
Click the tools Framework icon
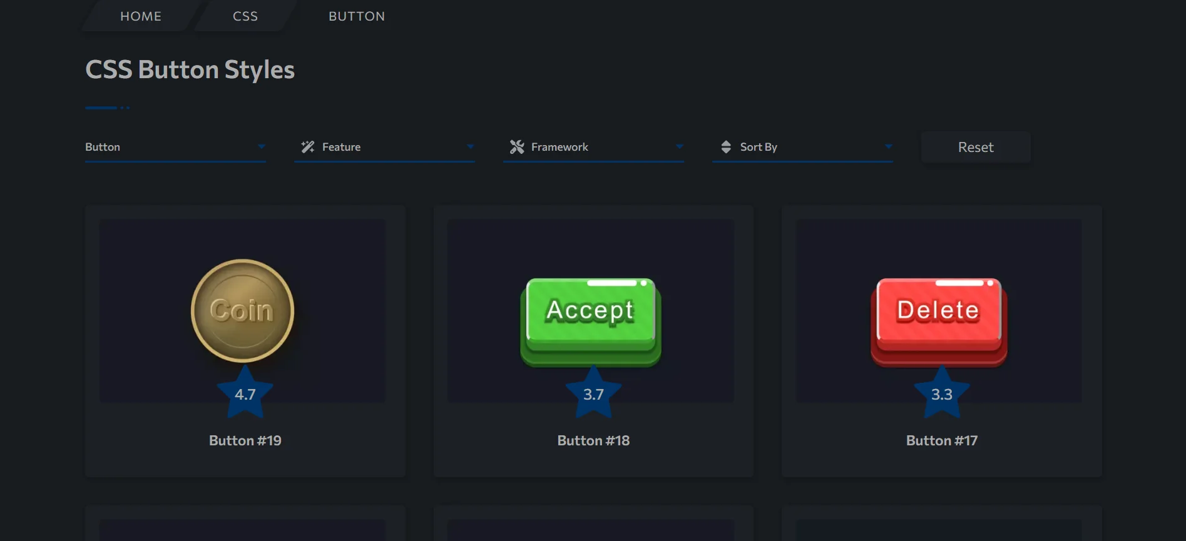point(517,147)
